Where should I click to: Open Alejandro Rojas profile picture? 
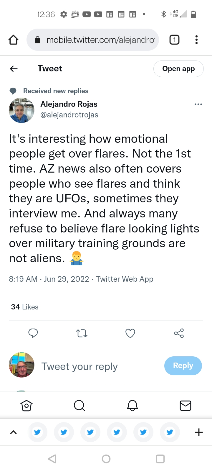(21, 110)
